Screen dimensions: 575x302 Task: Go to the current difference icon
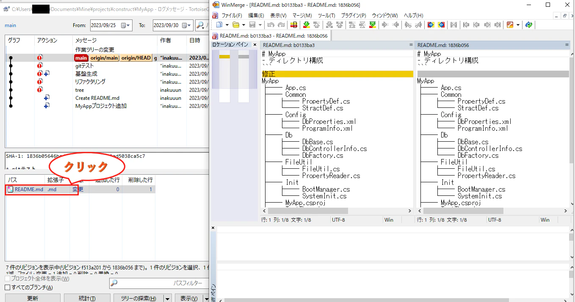click(x=362, y=25)
